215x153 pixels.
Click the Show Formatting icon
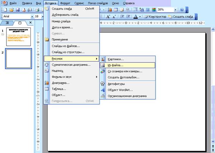tap(142, 10)
